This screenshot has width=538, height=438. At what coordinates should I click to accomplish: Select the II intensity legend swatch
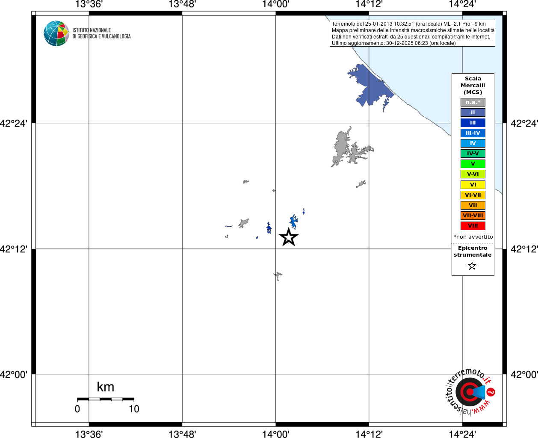pyautogui.click(x=473, y=112)
